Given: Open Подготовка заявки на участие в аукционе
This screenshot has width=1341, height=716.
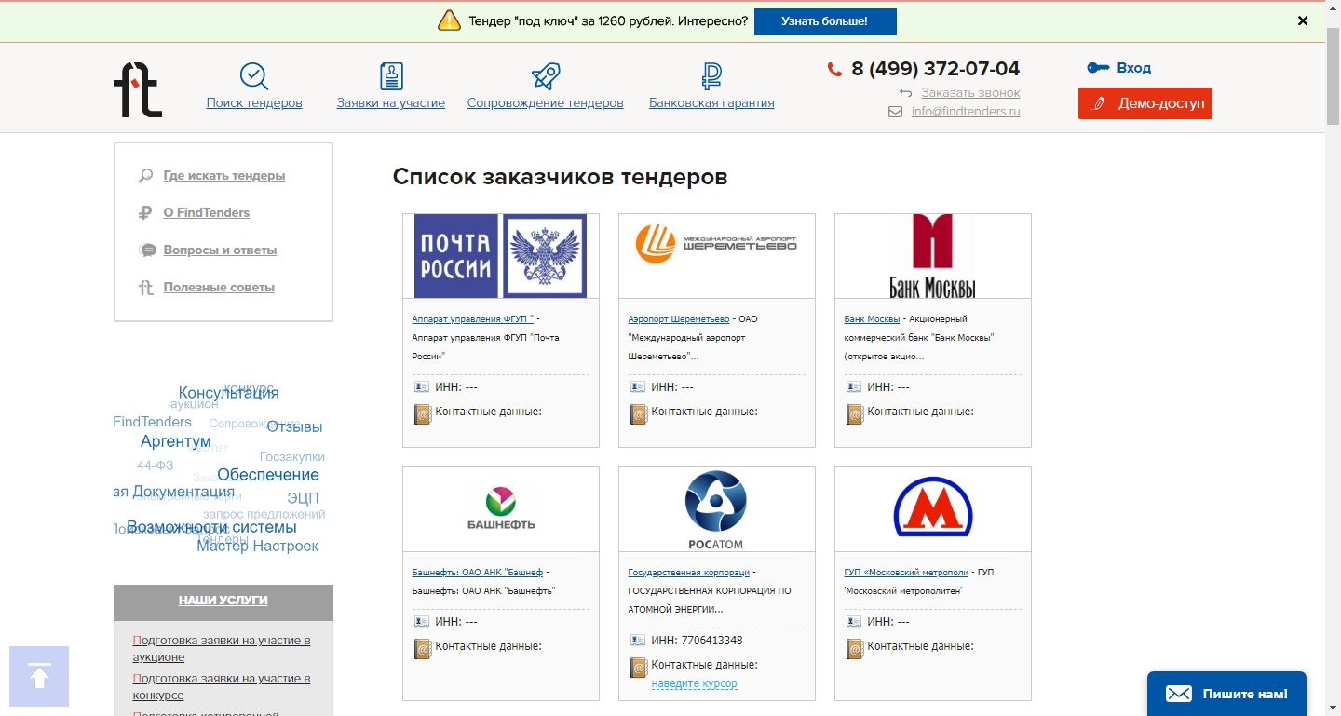Looking at the screenshot, I should coord(222,649).
